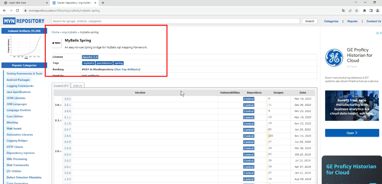Screen dimensions: 382x184
Task: Toggle the browser side panel icon
Action: tap(371, 10)
